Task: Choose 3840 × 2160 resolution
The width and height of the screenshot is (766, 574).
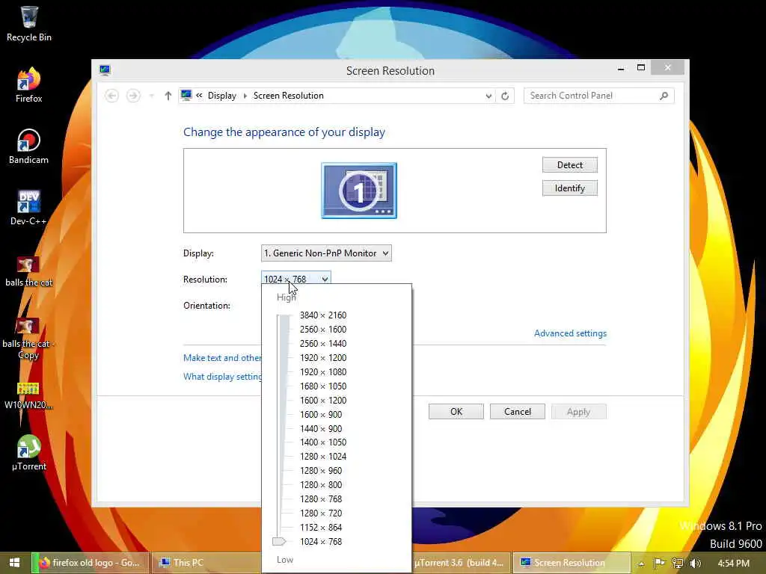Action: [323, 315]
